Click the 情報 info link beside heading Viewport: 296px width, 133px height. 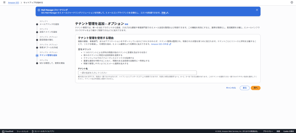click(126, 24)
